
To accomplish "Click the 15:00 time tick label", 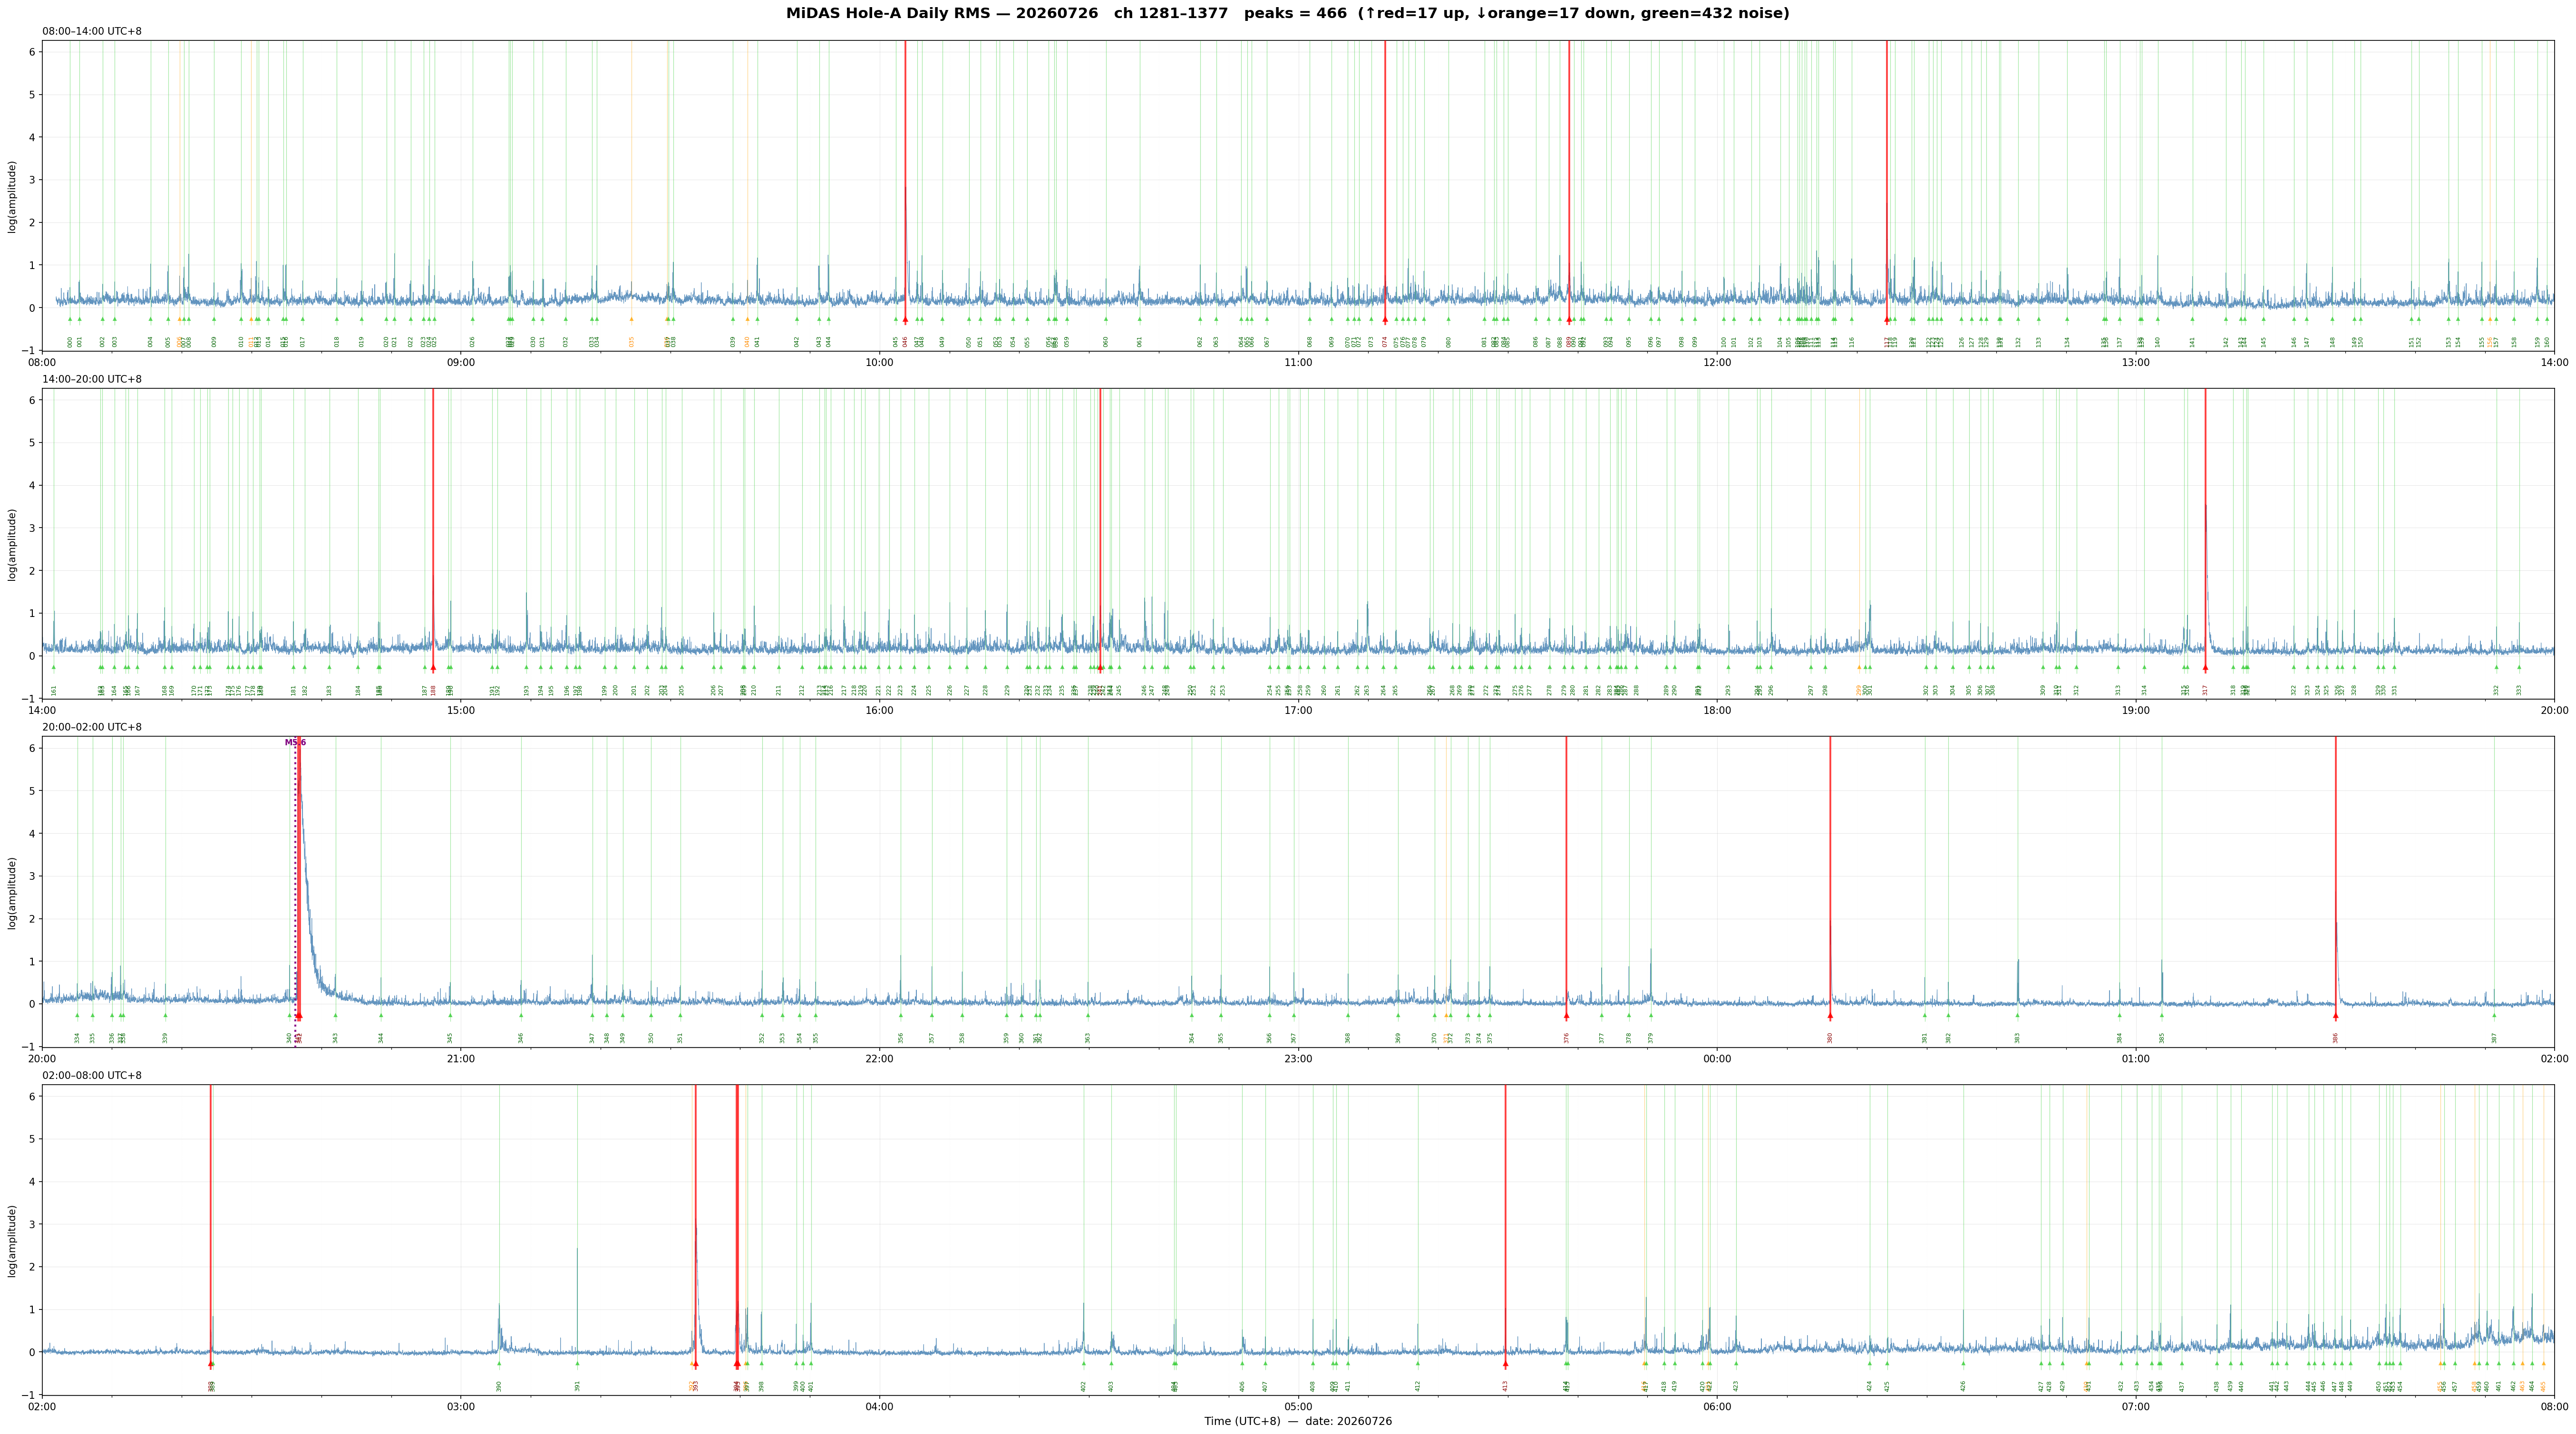I will [x=461, y=710].
